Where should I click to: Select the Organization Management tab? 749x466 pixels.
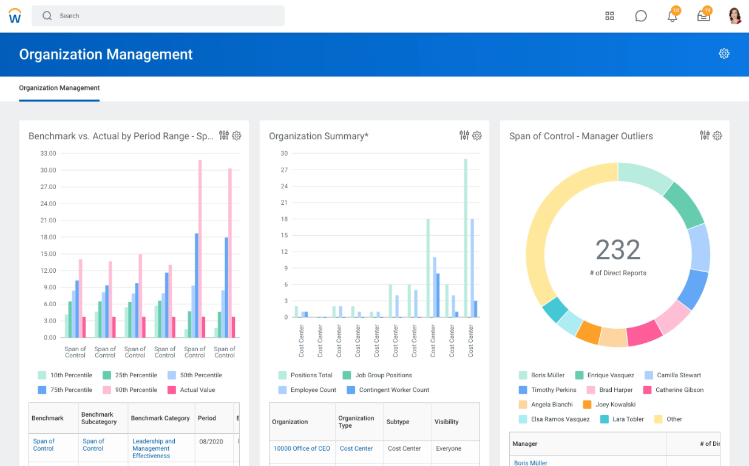59,88
